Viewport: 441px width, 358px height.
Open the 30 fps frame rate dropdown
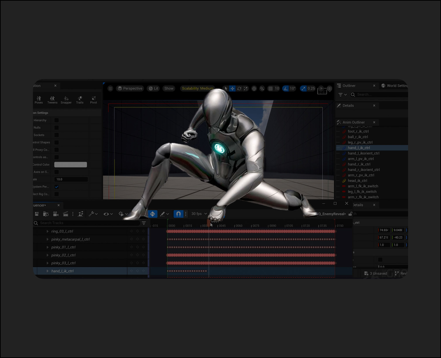point(199,214)
